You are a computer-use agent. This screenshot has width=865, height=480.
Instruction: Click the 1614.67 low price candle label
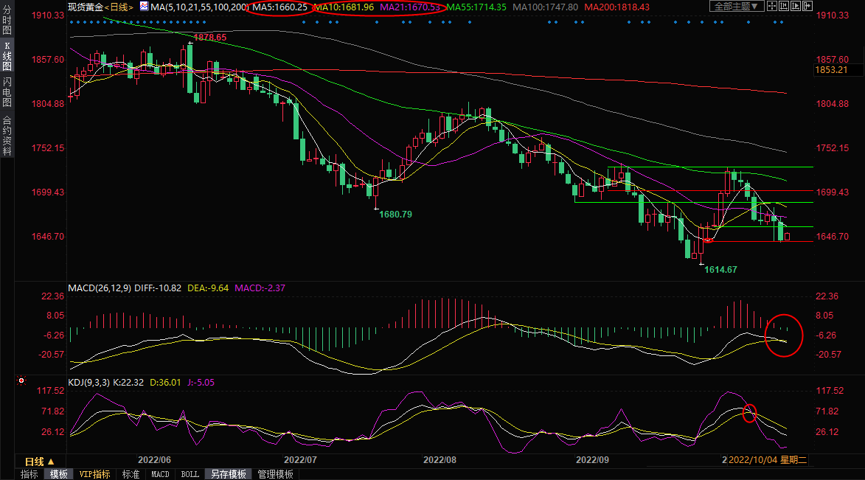point(720,270)
